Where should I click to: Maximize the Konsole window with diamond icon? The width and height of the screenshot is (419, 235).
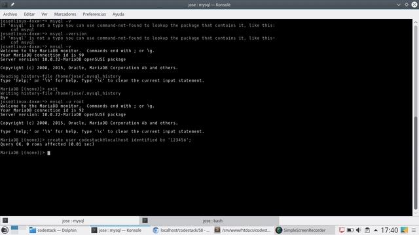coord(407,5)
